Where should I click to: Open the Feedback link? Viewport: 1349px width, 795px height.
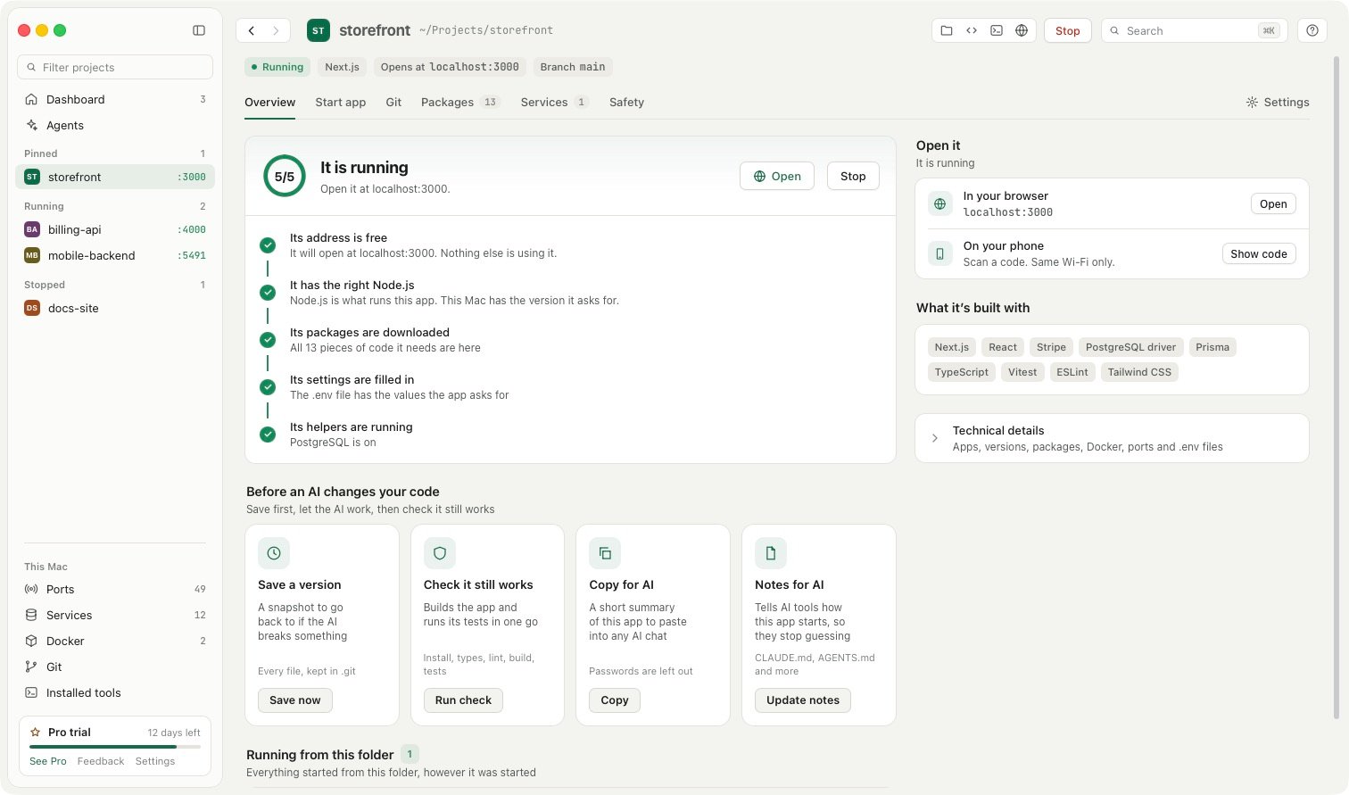pyautogui.click(x=101, y=761)
